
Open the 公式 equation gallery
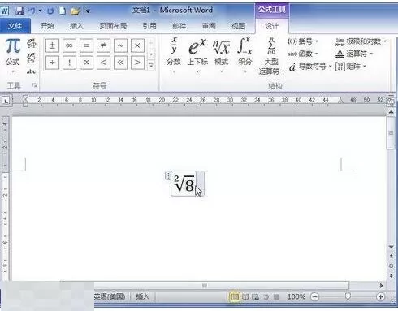point(13,55)
